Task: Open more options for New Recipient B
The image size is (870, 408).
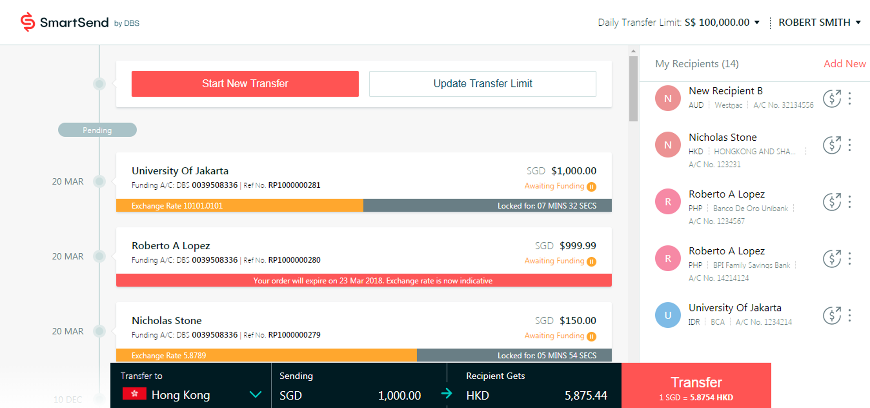Action: coord(850,98)
